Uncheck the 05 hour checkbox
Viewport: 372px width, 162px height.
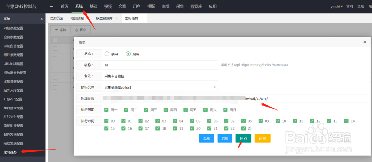(x=192, y=121)
